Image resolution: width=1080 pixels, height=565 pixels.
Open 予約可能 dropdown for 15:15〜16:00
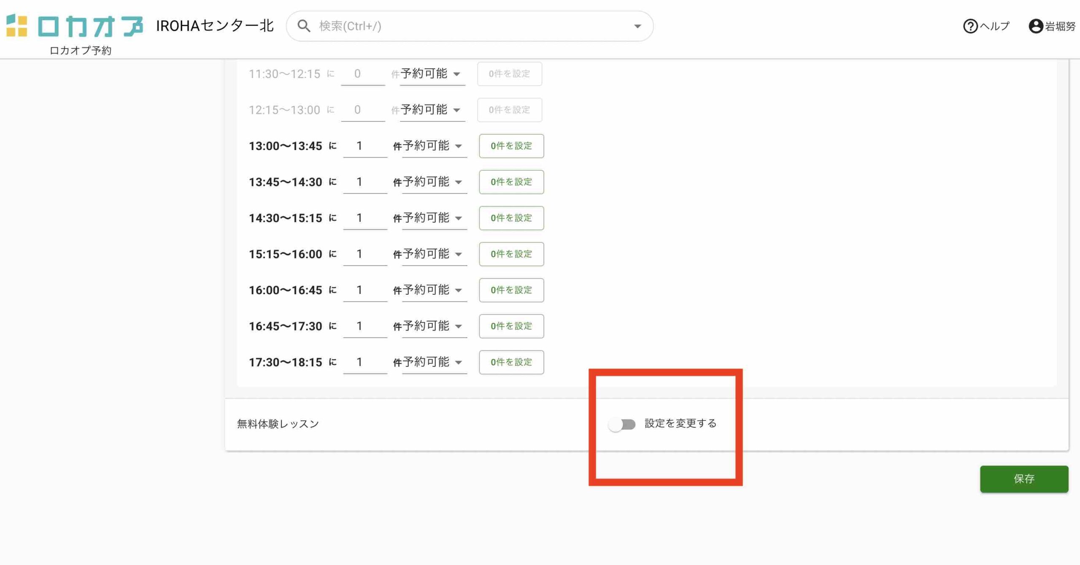pos(434,254)
